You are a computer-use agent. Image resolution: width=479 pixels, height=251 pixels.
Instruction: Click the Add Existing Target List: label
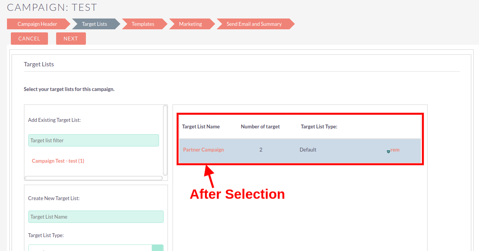(55, 120)
